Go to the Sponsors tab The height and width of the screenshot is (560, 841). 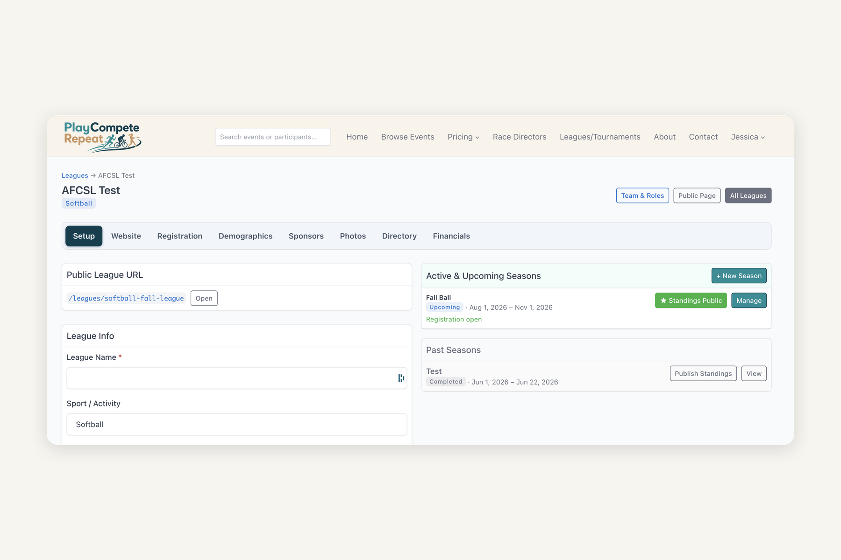coord(306,236)
